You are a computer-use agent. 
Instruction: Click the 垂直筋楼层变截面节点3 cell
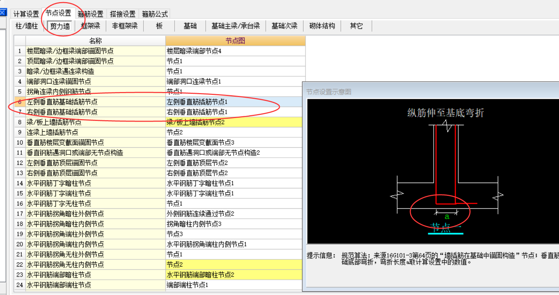234,142
